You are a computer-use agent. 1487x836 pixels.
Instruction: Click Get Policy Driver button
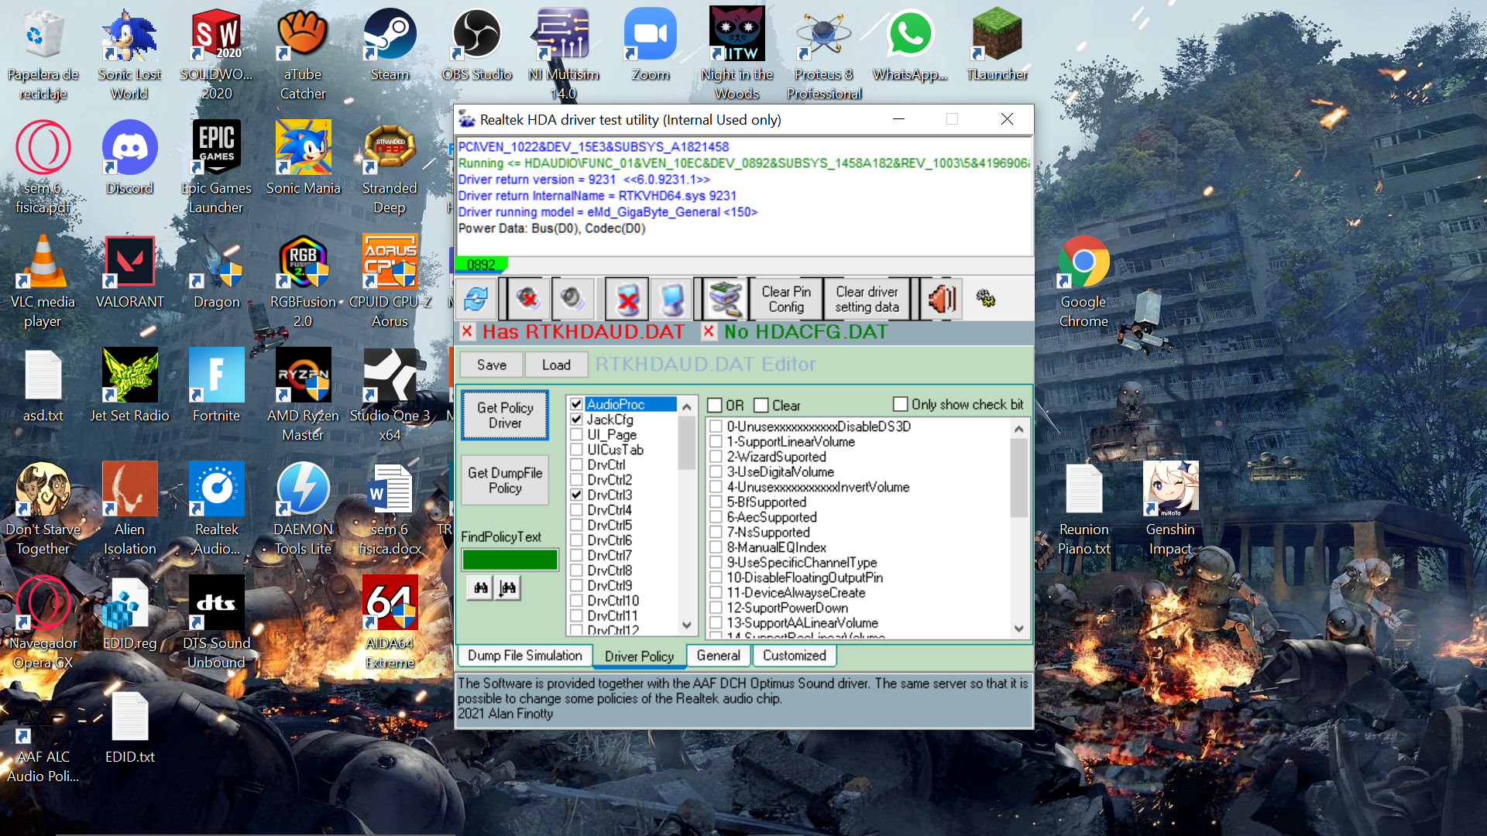(505, 416)
